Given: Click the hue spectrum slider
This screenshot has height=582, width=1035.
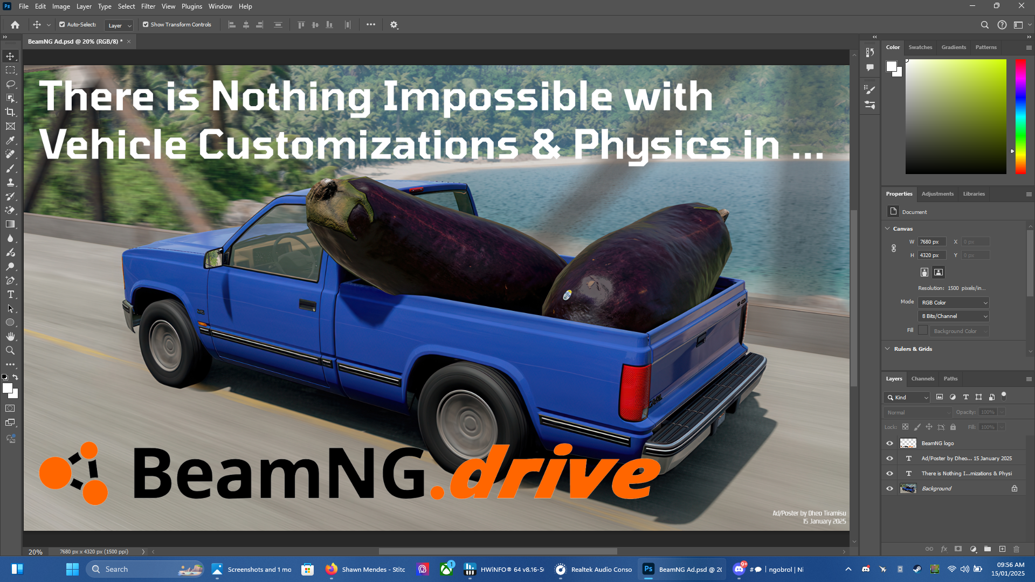Looking at the screenshot, I should pos(1020,117).
